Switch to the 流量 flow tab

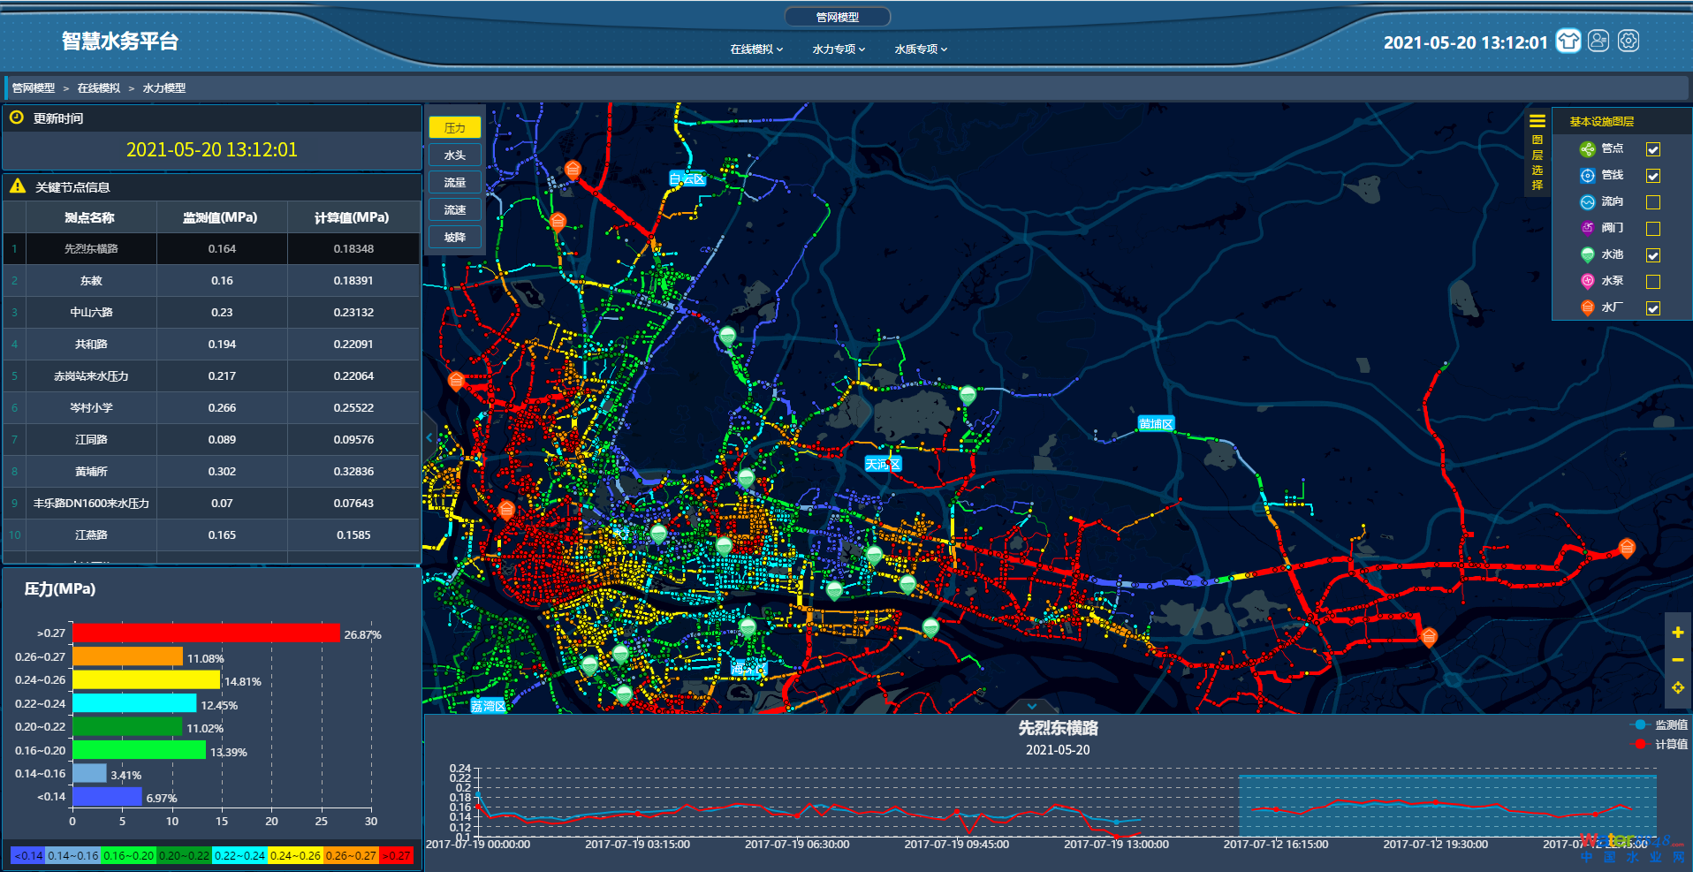455,183
